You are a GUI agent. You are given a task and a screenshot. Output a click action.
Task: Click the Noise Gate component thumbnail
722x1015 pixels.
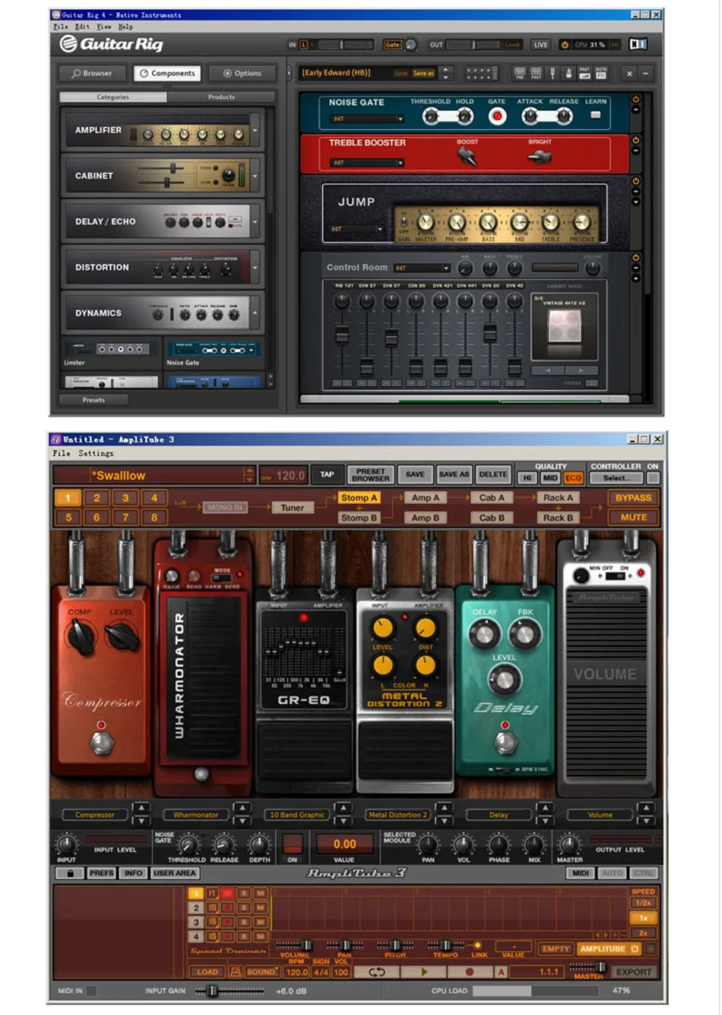(214, 349)
